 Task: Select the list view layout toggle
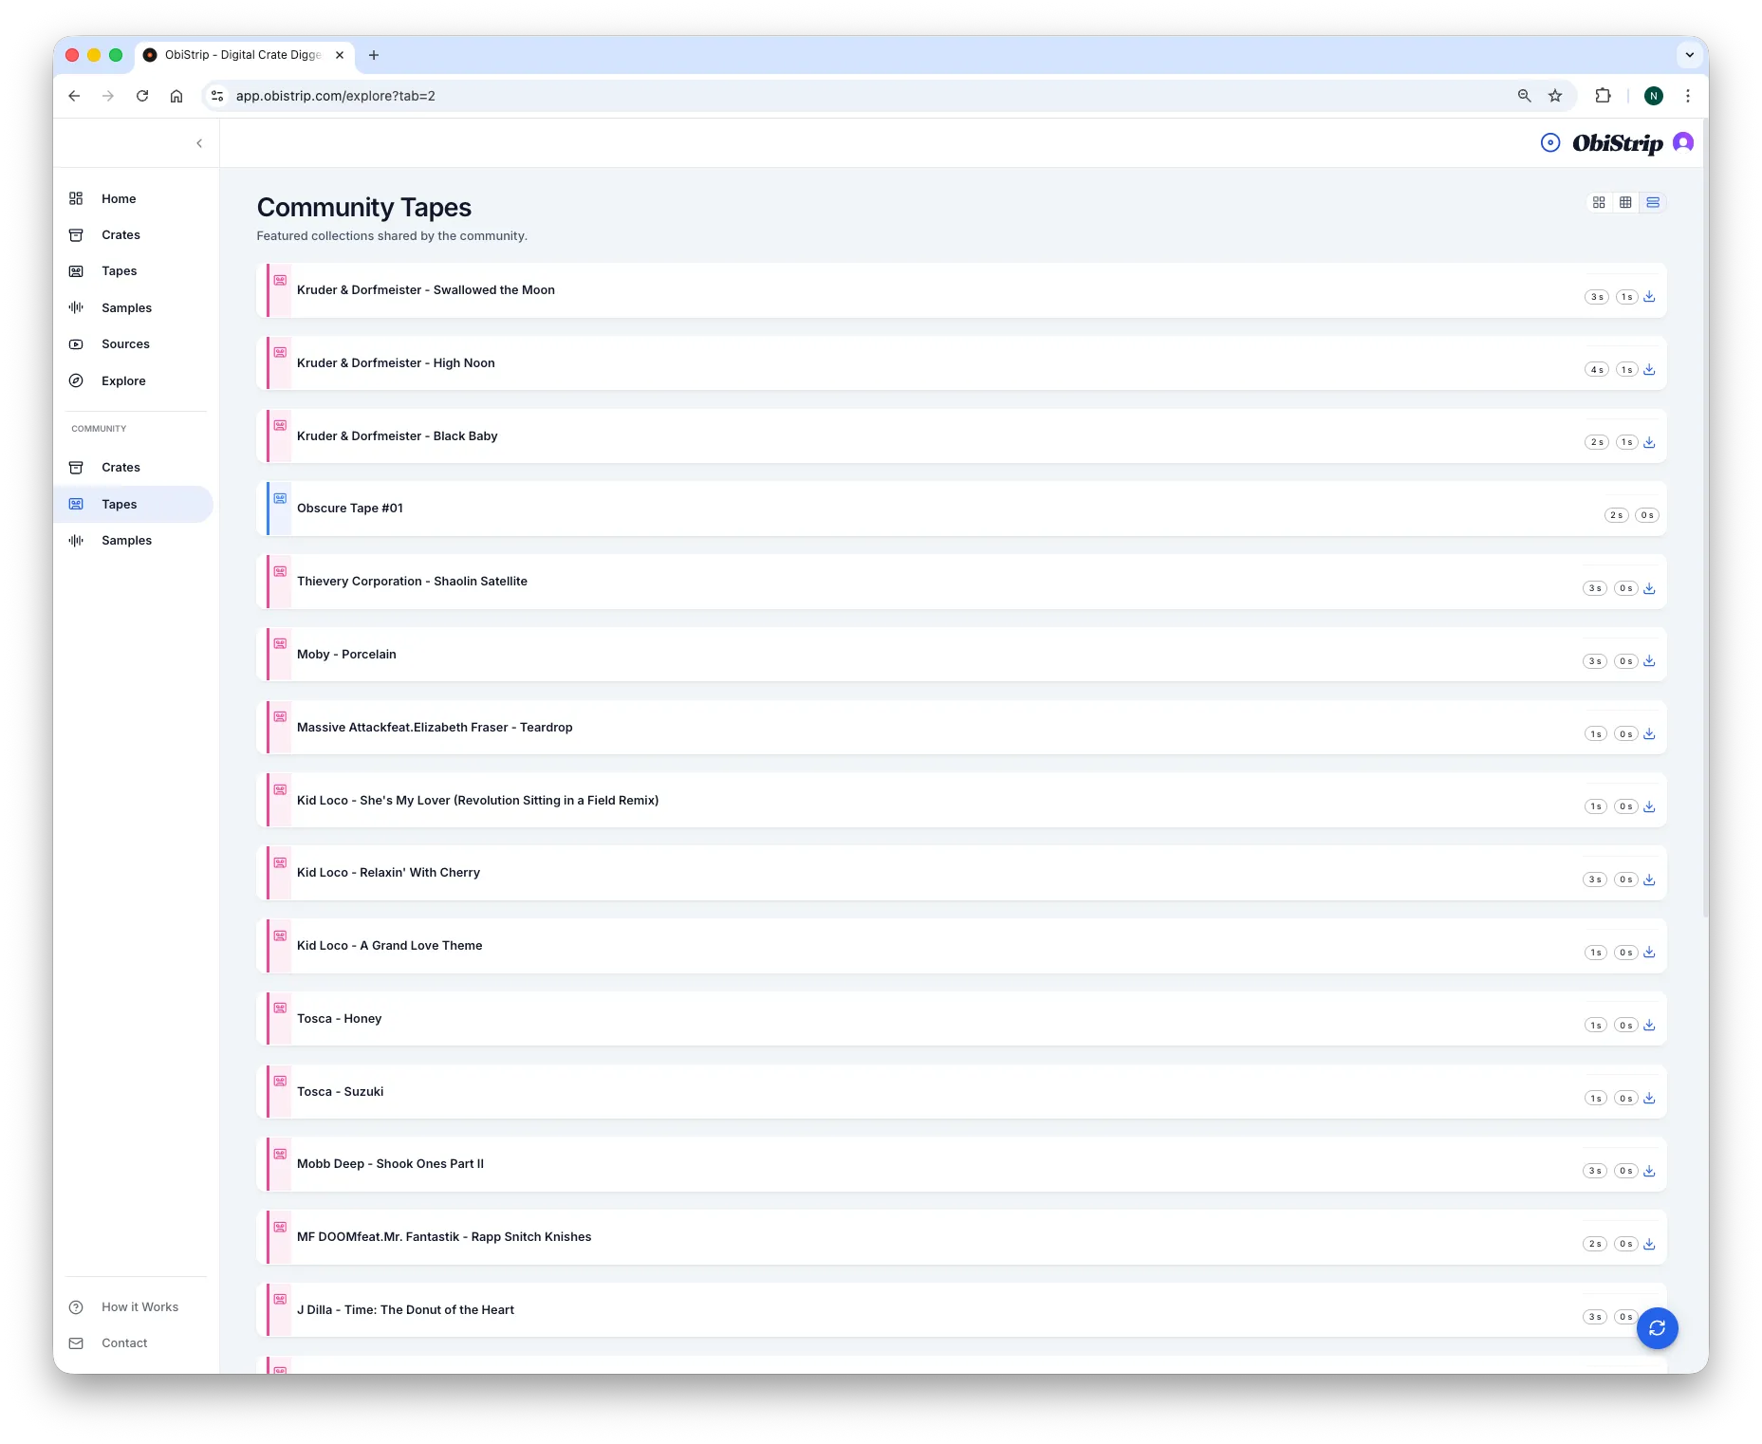click(1654, 202)
